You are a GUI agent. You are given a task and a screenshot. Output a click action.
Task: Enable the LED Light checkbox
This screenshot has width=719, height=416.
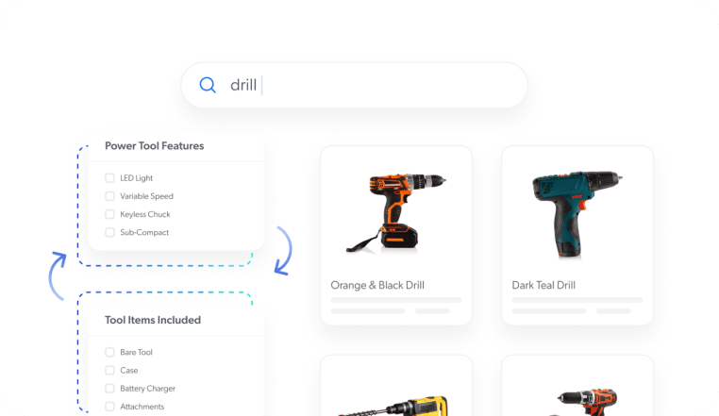tap(109, 177)
